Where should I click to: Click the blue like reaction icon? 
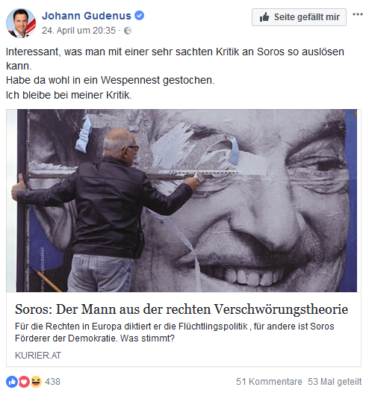12,382
